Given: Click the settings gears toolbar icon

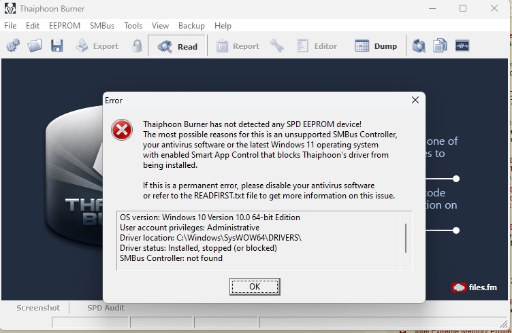Looking at the screenshot, I should pos(13,46).
